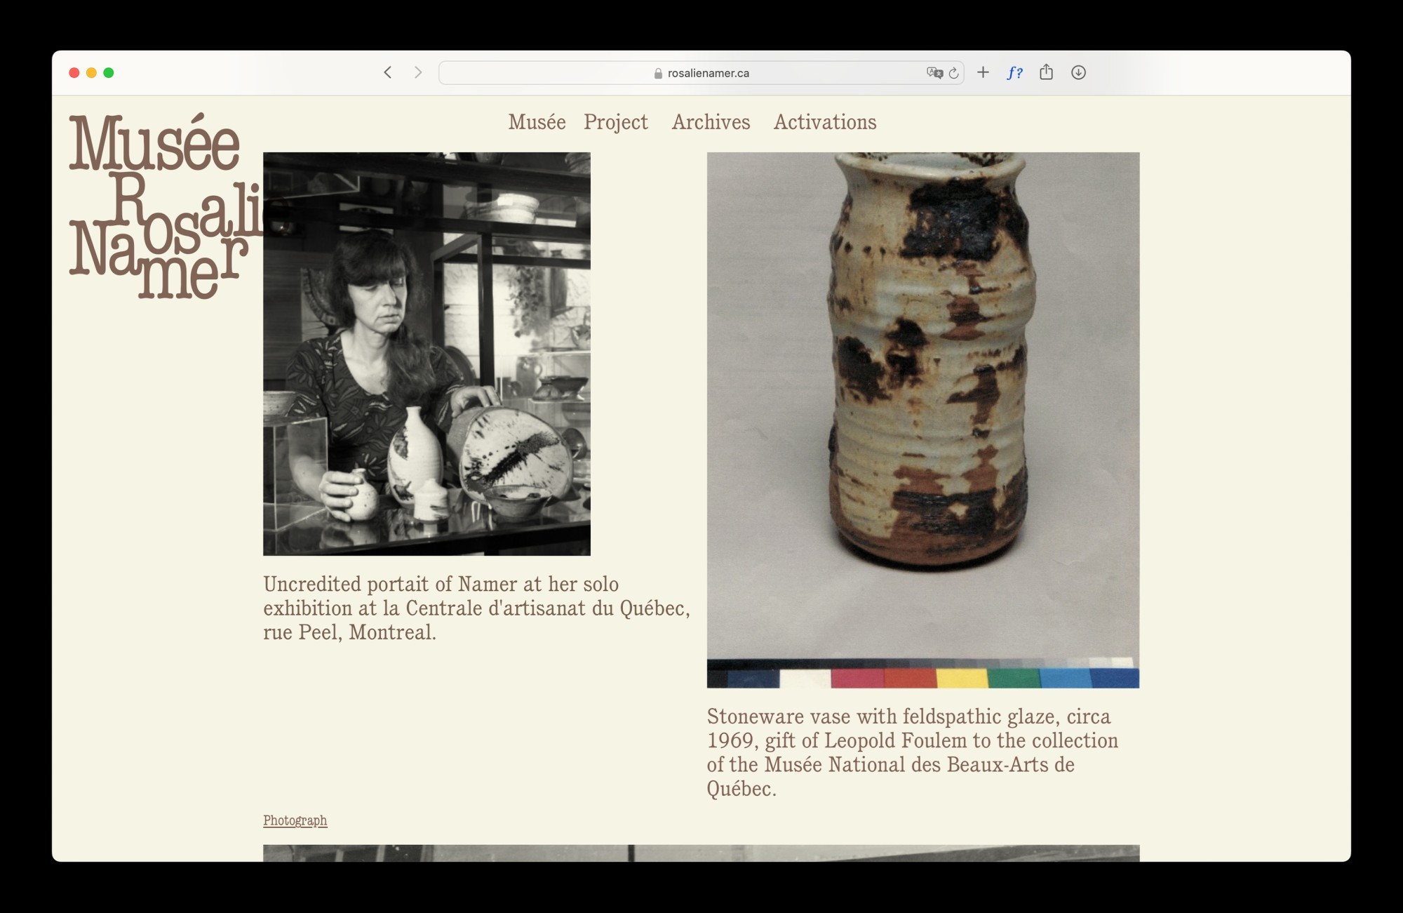Click the browser forward arrow
This screenshot has height=913, width=1403.
tap(418, 72)
